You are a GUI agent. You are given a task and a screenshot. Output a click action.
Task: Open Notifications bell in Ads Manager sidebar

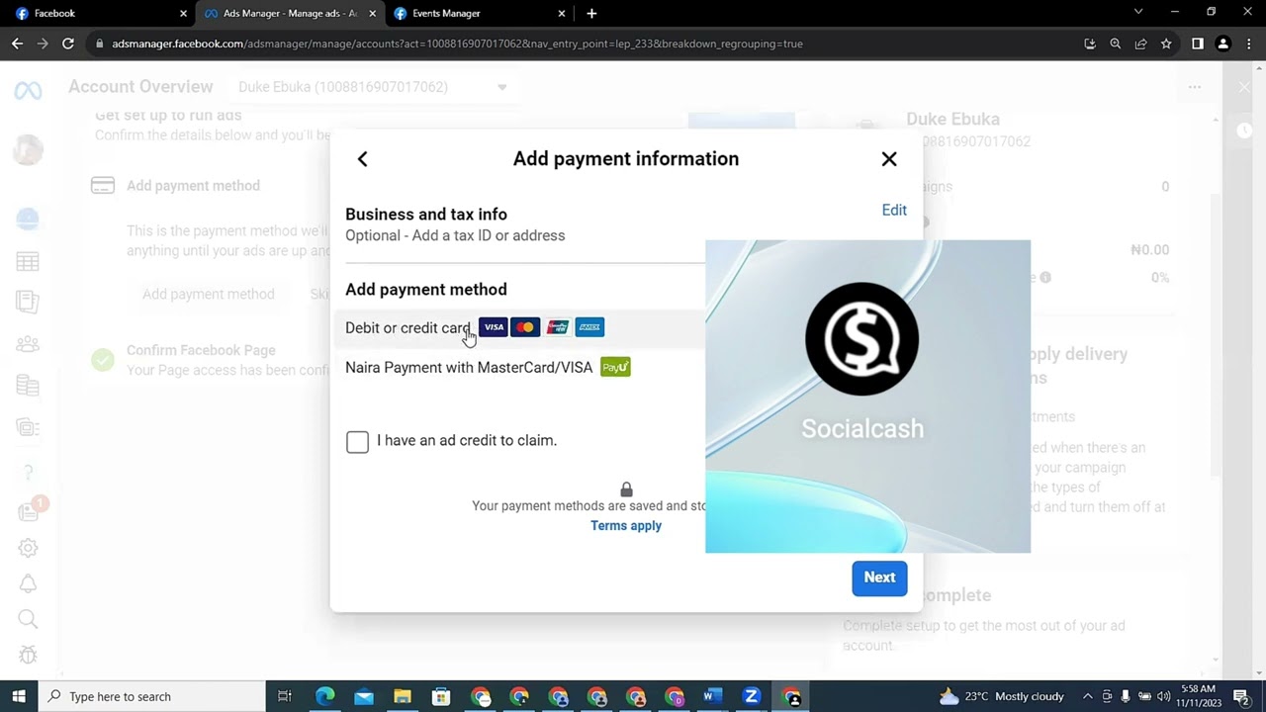point(28,583)
